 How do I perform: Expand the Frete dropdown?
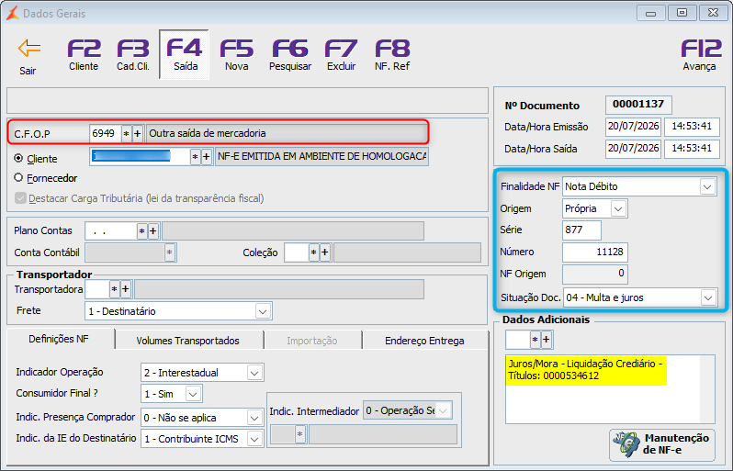(263, 311)
